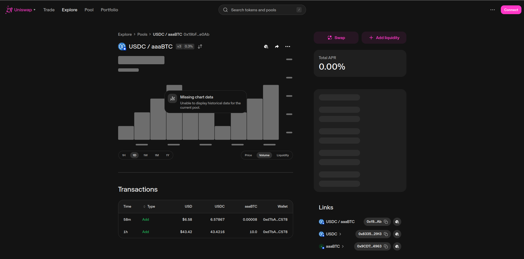Open the Trade menu

49,10
